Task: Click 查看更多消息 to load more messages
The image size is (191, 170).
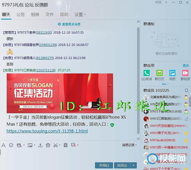Action: (71, 24)
